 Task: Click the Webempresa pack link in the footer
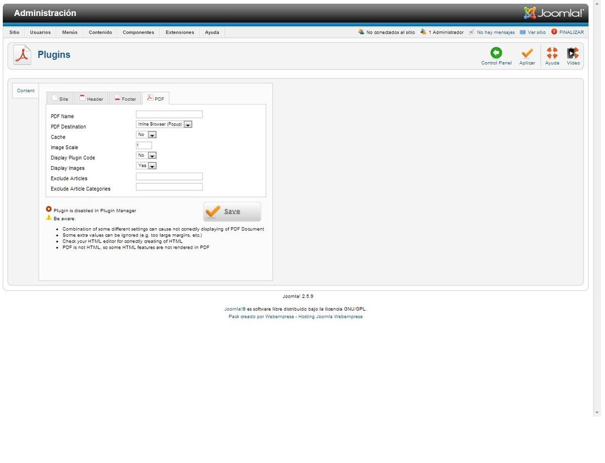coord(261,317)
